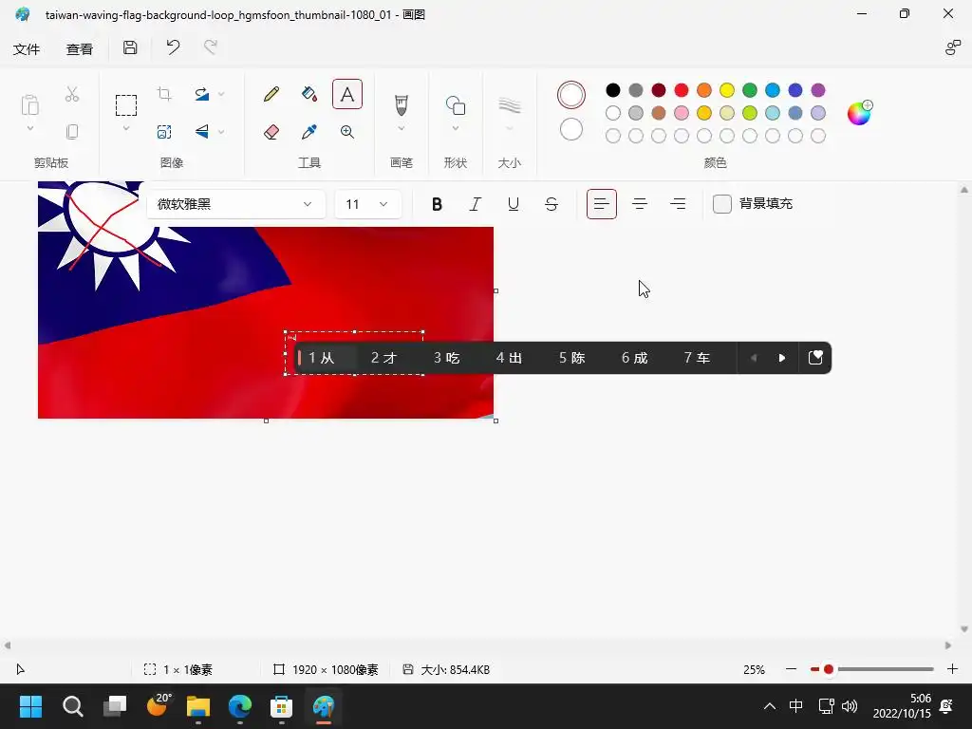Set text alignment to left
The width and height of the screenshot is (972, 729).
601,204
